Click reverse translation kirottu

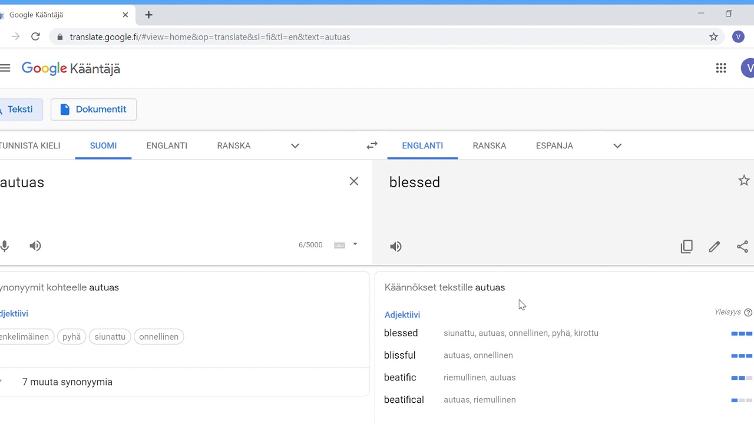[x=586, y=333]
